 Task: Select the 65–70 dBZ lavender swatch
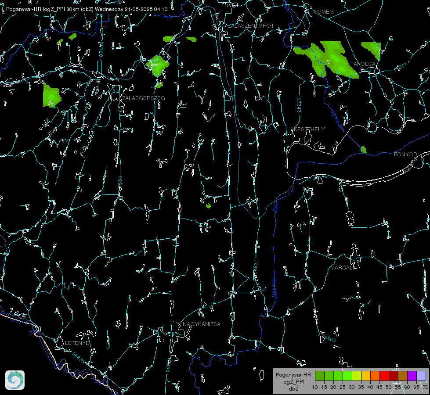click(421, 376)
